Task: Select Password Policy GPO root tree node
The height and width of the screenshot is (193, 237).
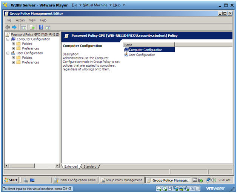Action: point(35,34)
